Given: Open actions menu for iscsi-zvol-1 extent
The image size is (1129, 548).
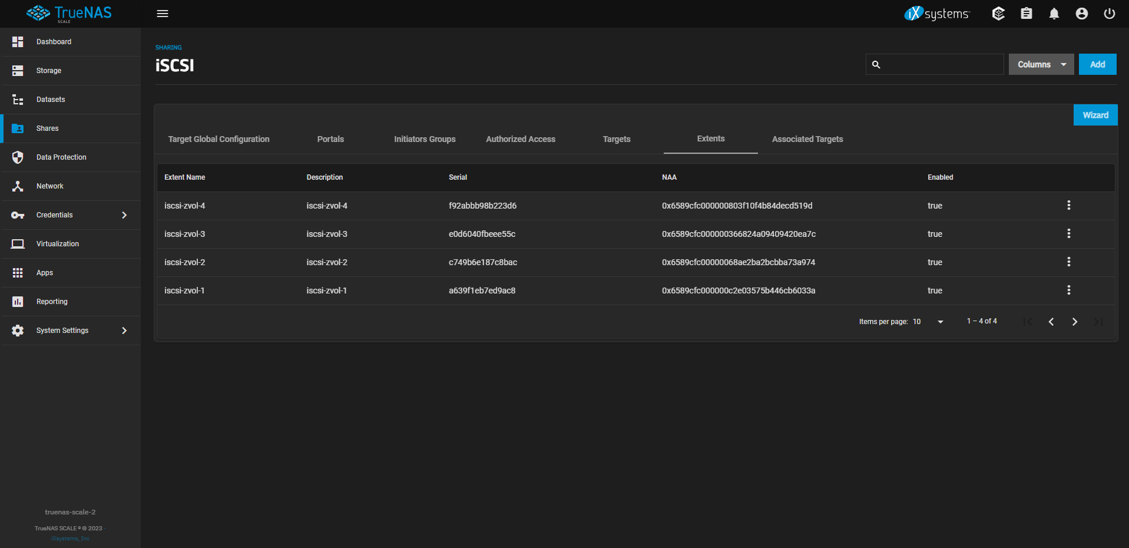Looking at the screenshot, I should [x=1068, y=290].
